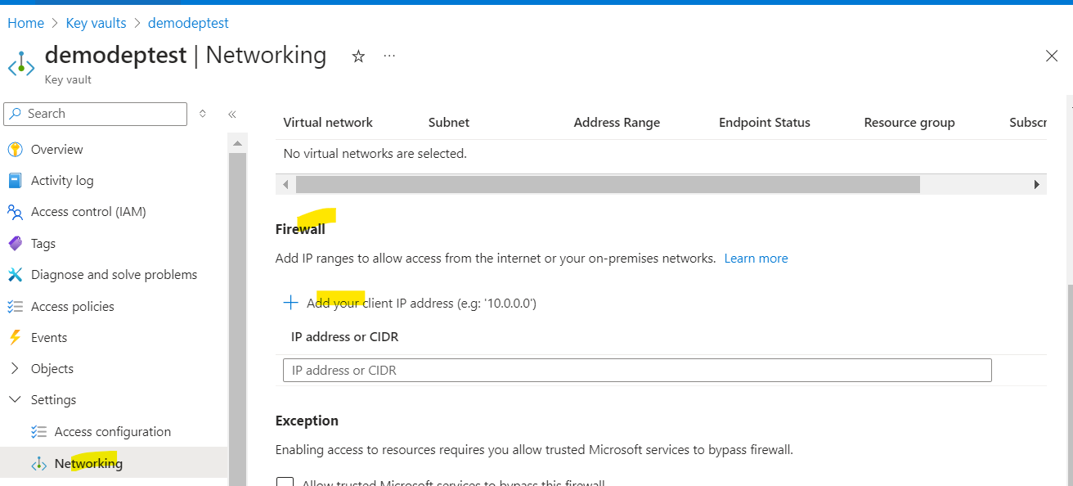Select Access configuration under Settings

[x=114, y=432]
